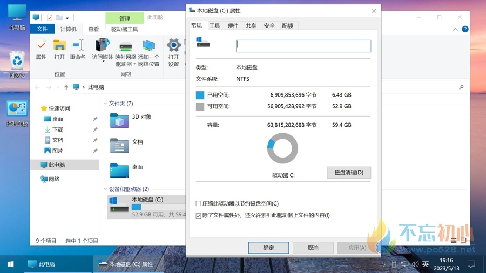Screen dimensions: 486x273
Task: Click the network icon in the system tray
Action: point(404,264)
